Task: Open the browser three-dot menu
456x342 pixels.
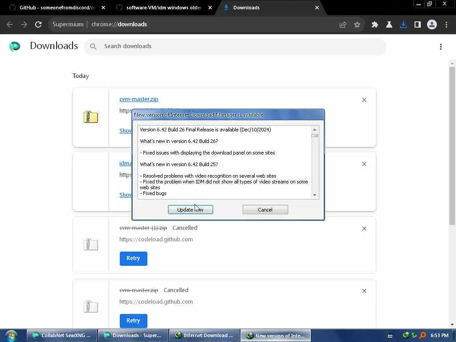Action: point(446,25)
